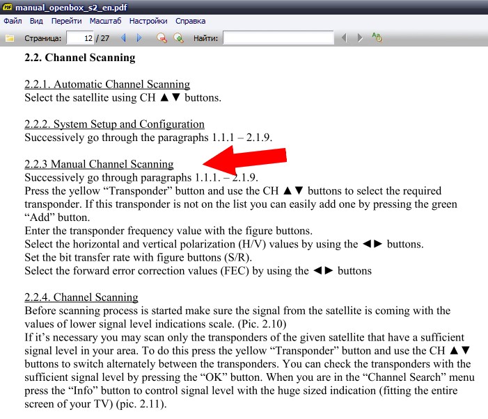Open the Настройки menu

[148, 21]
